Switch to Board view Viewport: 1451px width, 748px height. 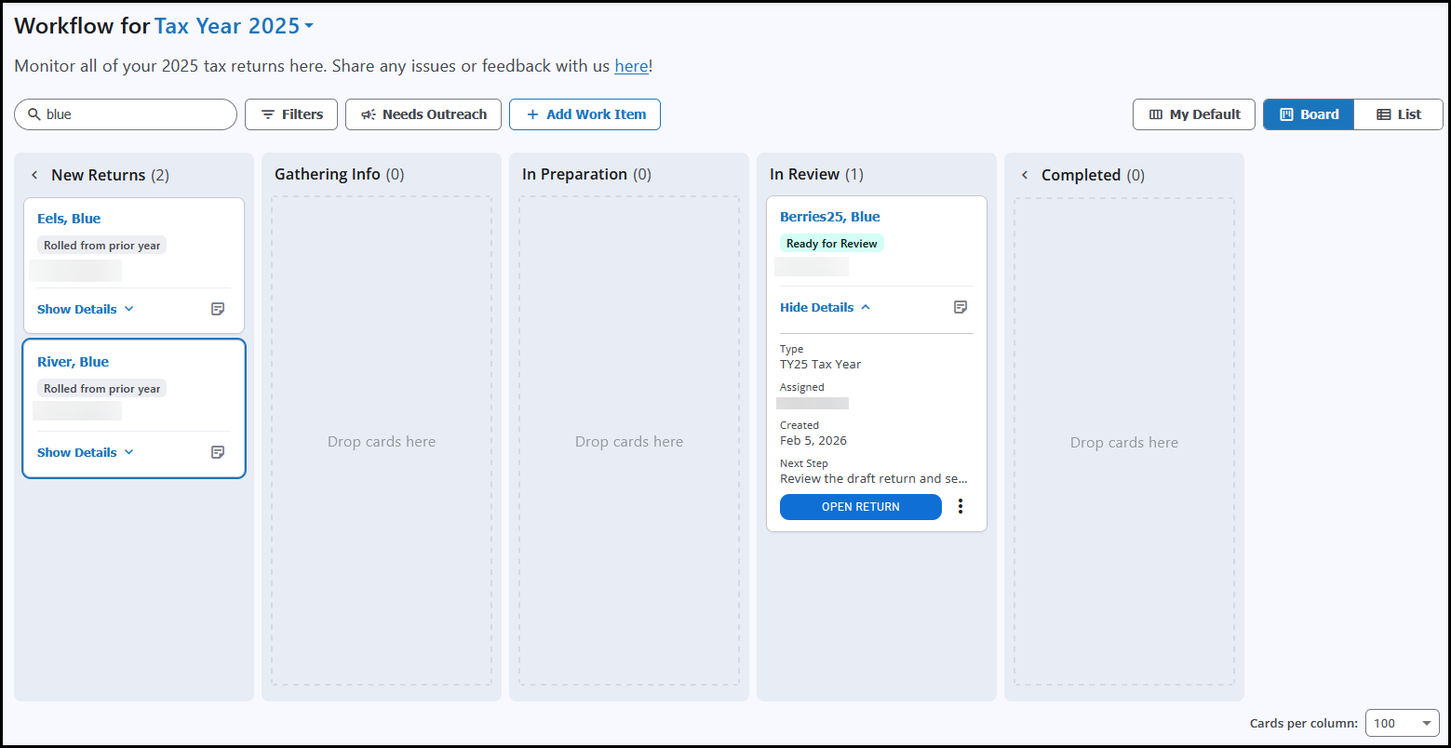click(x=1309, y=114)
